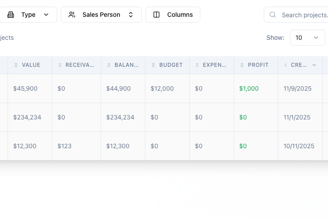Click the drag handle on BALAN... column

(x=109, y=65)
